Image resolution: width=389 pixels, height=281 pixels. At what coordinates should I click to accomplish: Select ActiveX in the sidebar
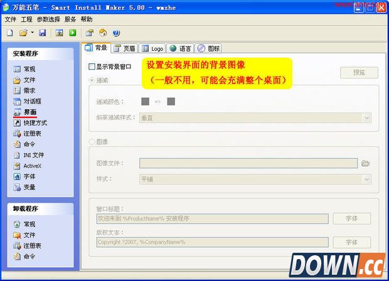pyautogui.click(x=27, y=166)
